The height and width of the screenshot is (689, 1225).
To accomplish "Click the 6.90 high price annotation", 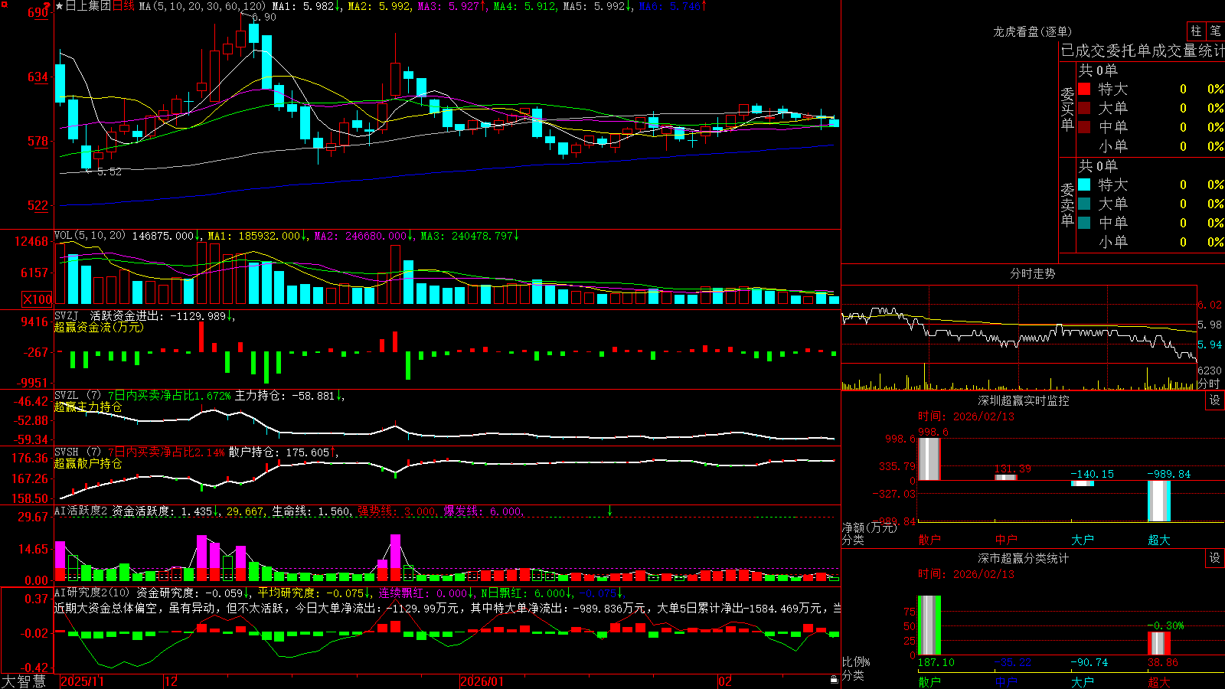I will [263, 17].
